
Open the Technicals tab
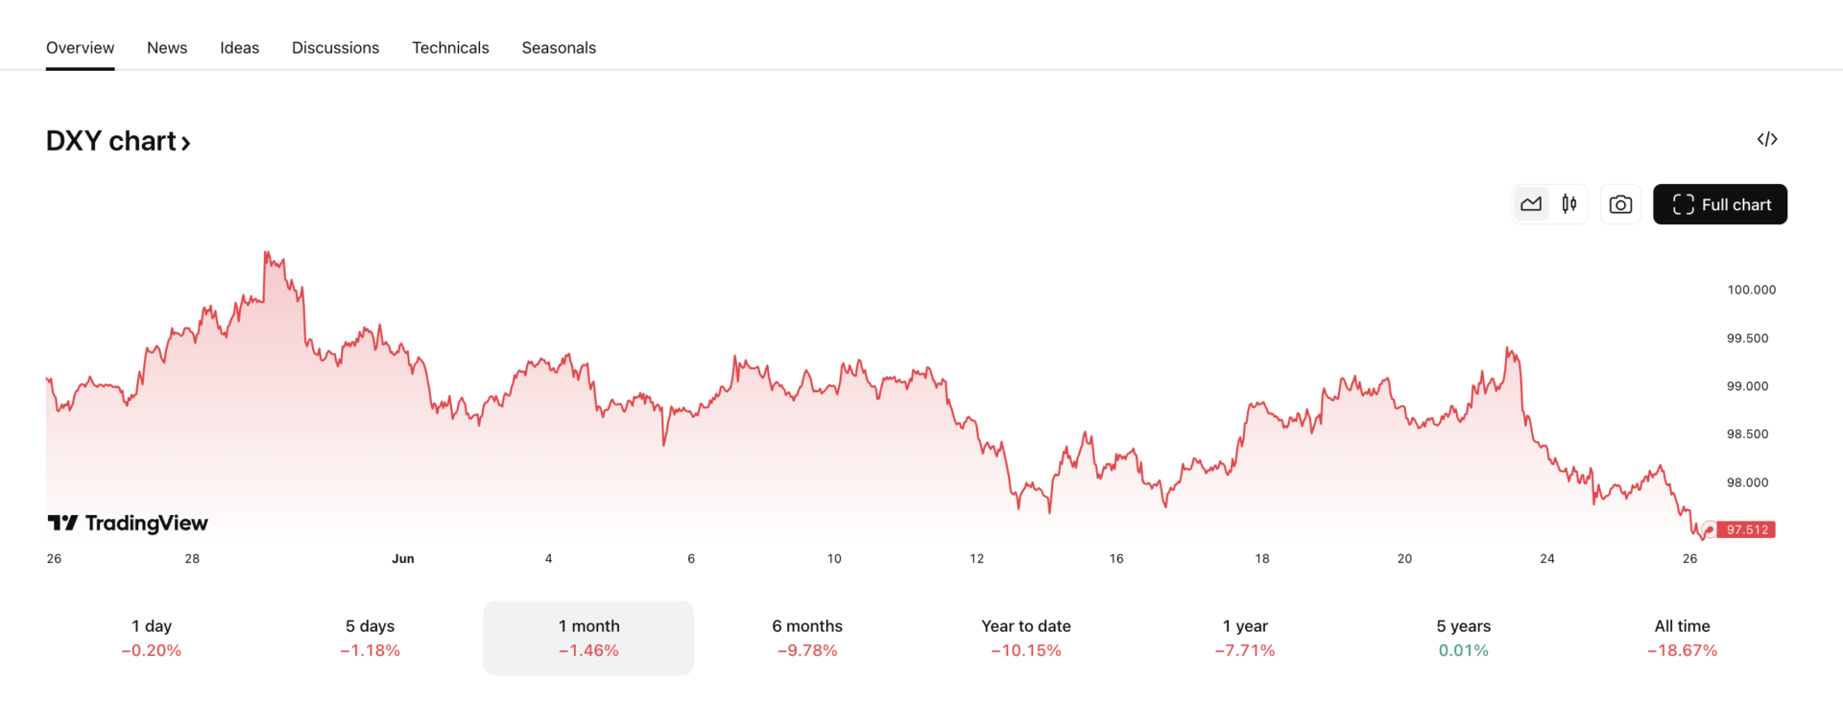[x=450, y=48]
